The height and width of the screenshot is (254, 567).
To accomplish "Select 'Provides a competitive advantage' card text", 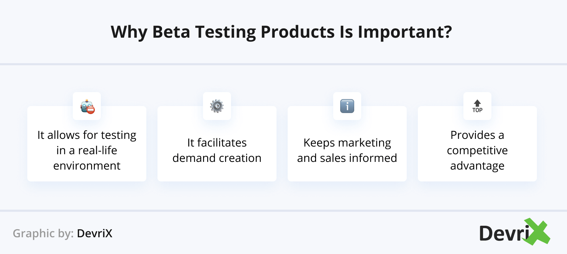I will pos(477,150).
